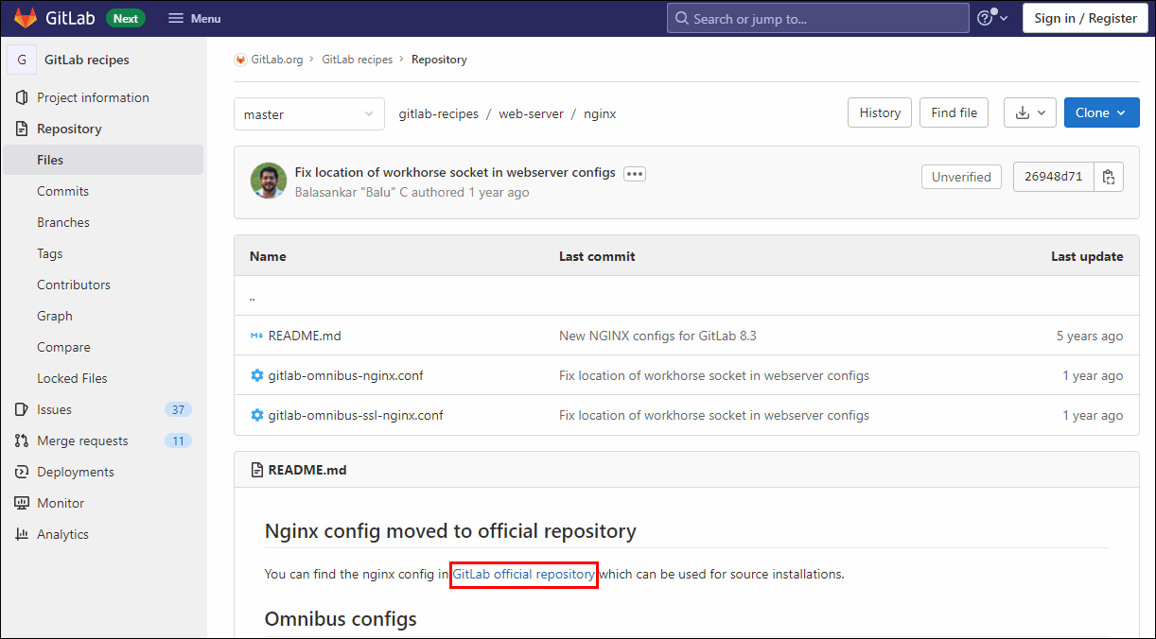Click the green Next badge
The width and height of the screenshot is (1156, 639).
126,18
